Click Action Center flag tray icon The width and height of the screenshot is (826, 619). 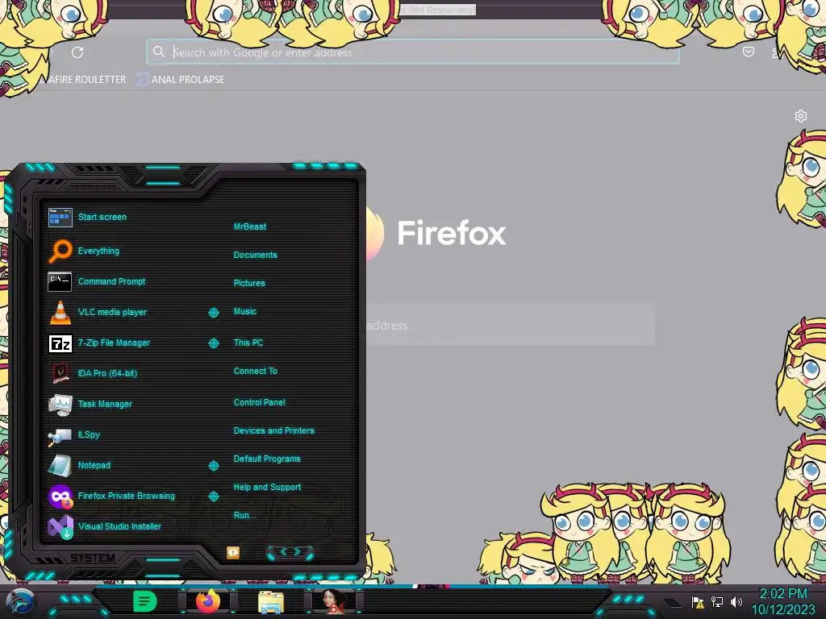pos(698,602)
